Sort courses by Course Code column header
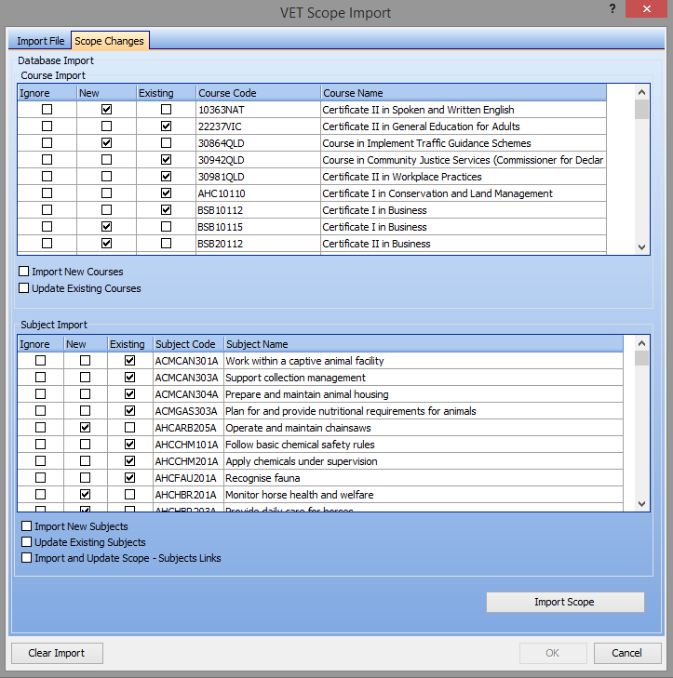Screen dimensions: 673x678 pyautogui.click(x=257, y=93)
